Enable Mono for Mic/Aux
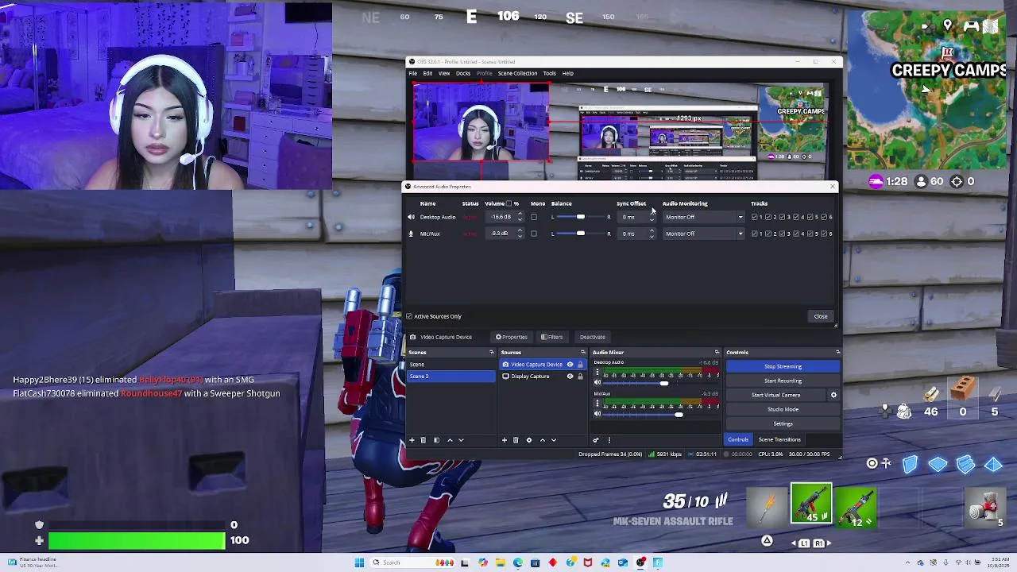 [534, 234]
